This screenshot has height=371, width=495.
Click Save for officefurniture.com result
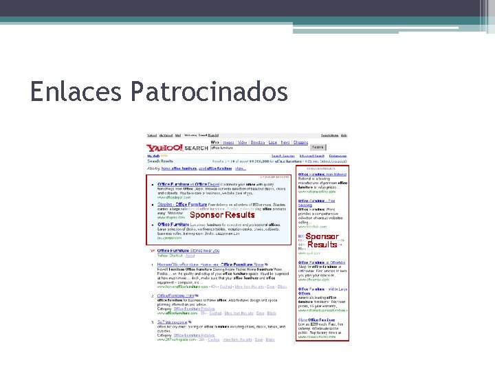[260, 313]
